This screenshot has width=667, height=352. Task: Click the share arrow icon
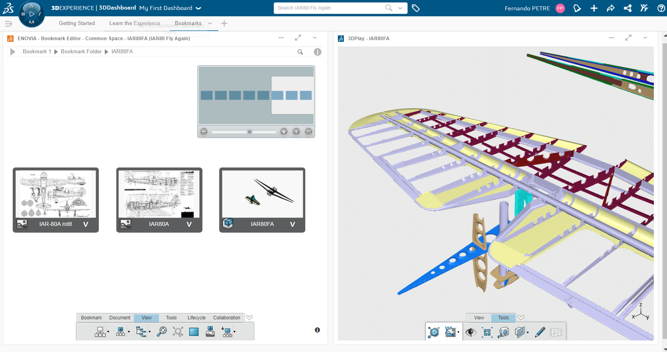(x=611, y=8)
